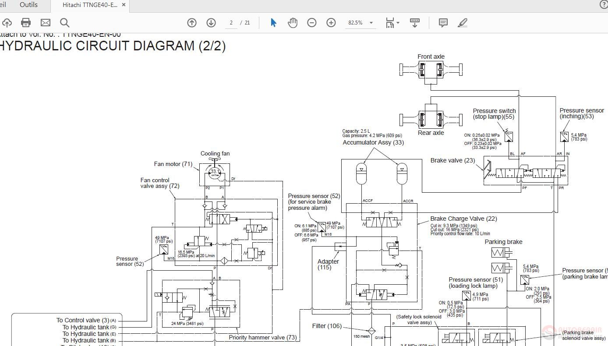Click the scrolling mode icon

pyautogui.click(x=415, y=23)
